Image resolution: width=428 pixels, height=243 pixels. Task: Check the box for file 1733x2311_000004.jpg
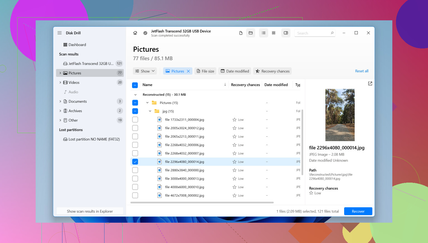coord(135,120)
